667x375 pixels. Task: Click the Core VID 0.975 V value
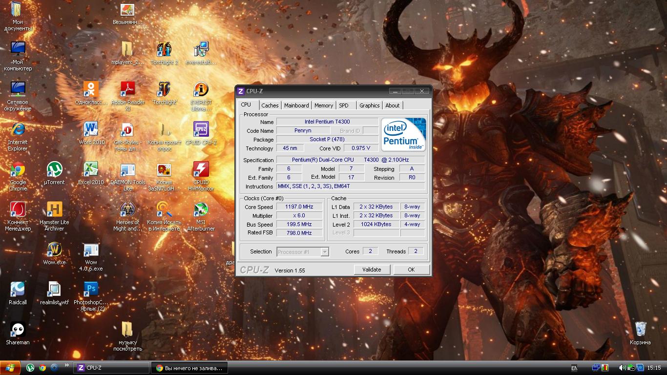click(361, 148)
